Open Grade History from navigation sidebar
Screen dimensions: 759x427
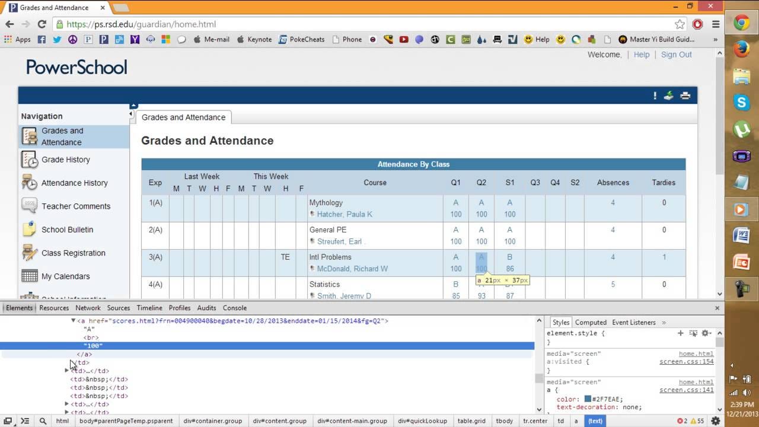[x=66, y=160]
